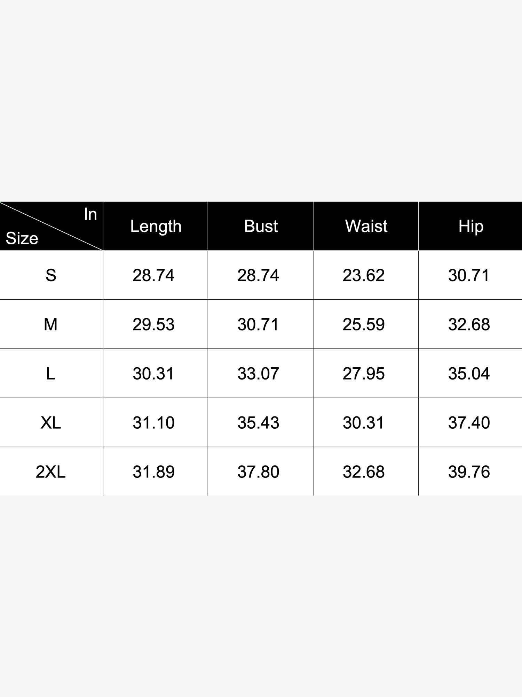Click the Waist column header
Screen dimensions: 522x697
(x=366, y=226)
